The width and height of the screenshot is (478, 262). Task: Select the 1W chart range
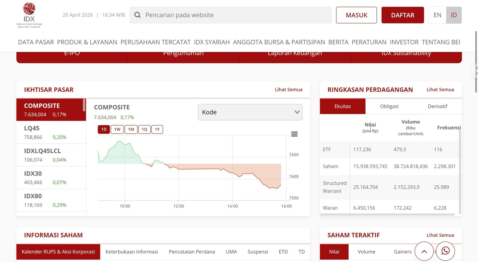[117, 130]
